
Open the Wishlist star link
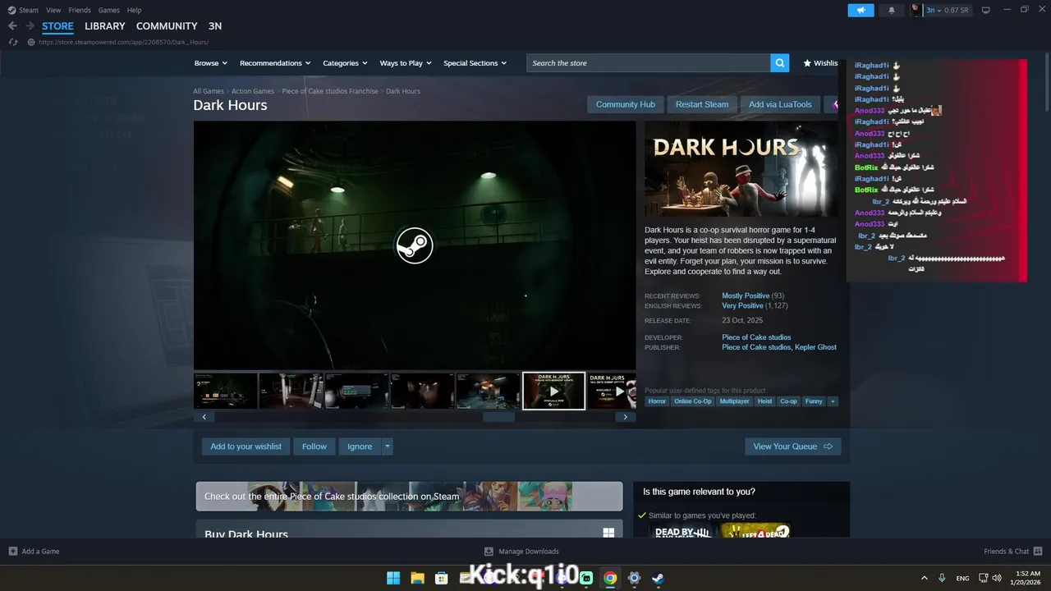820,63
